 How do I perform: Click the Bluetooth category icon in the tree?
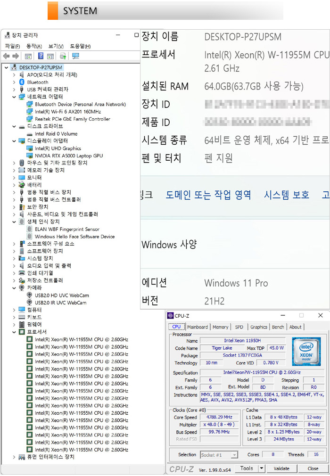pyautogui.click(x=22, y=82)
